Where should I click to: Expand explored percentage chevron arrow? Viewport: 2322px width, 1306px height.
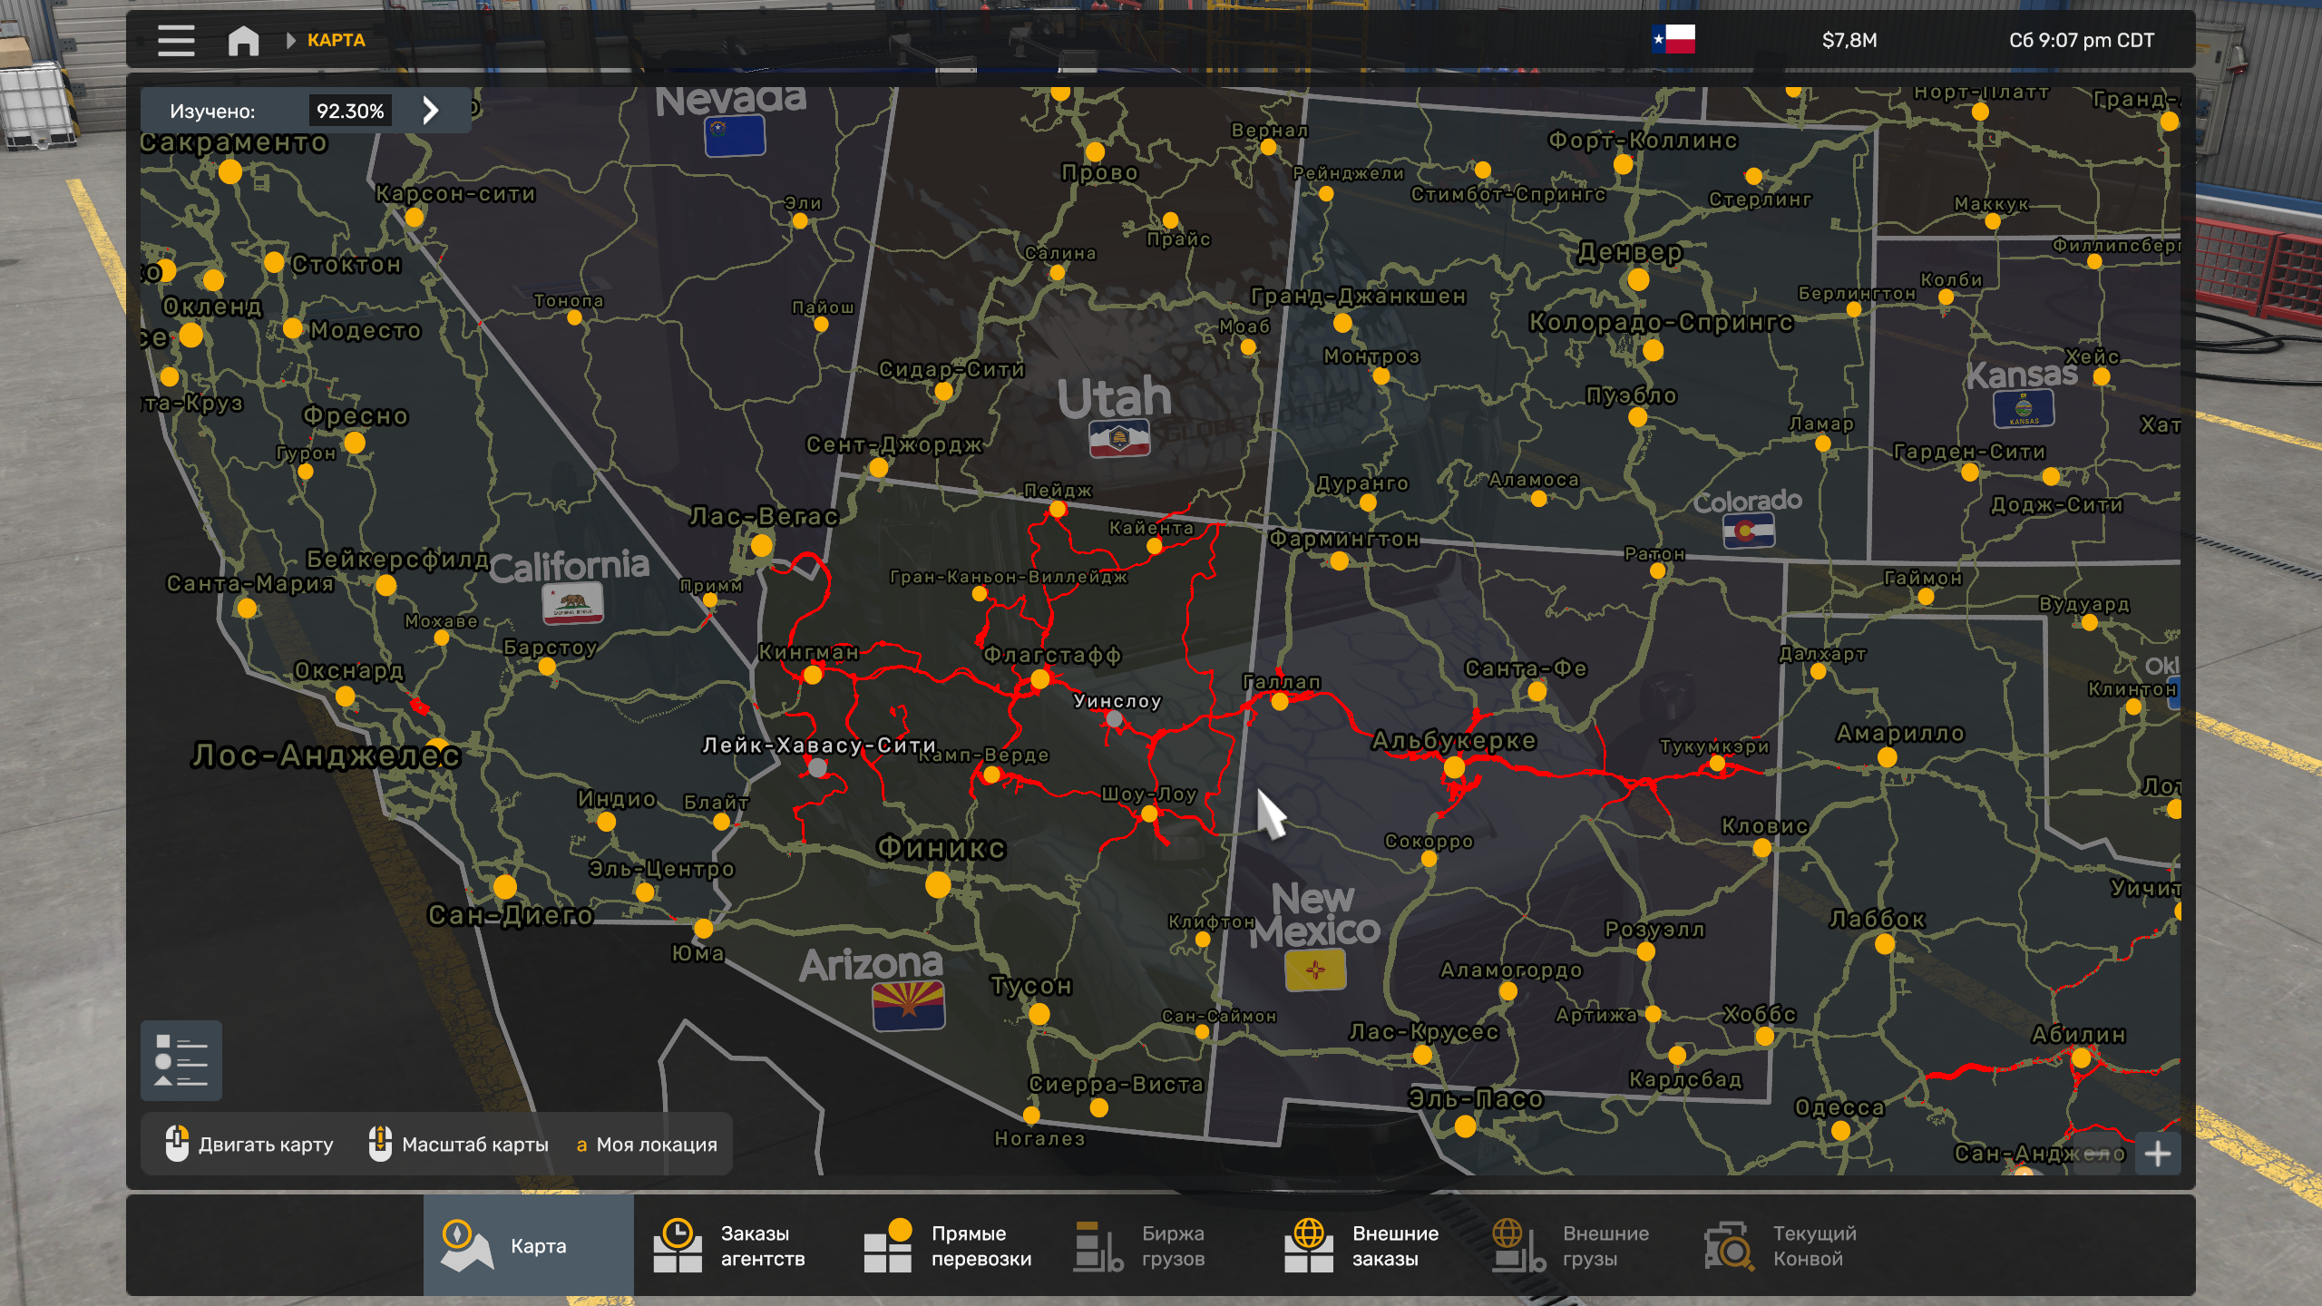coord(431,111)
